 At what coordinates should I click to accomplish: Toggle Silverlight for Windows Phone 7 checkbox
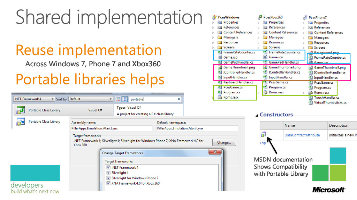pos(108,178)
